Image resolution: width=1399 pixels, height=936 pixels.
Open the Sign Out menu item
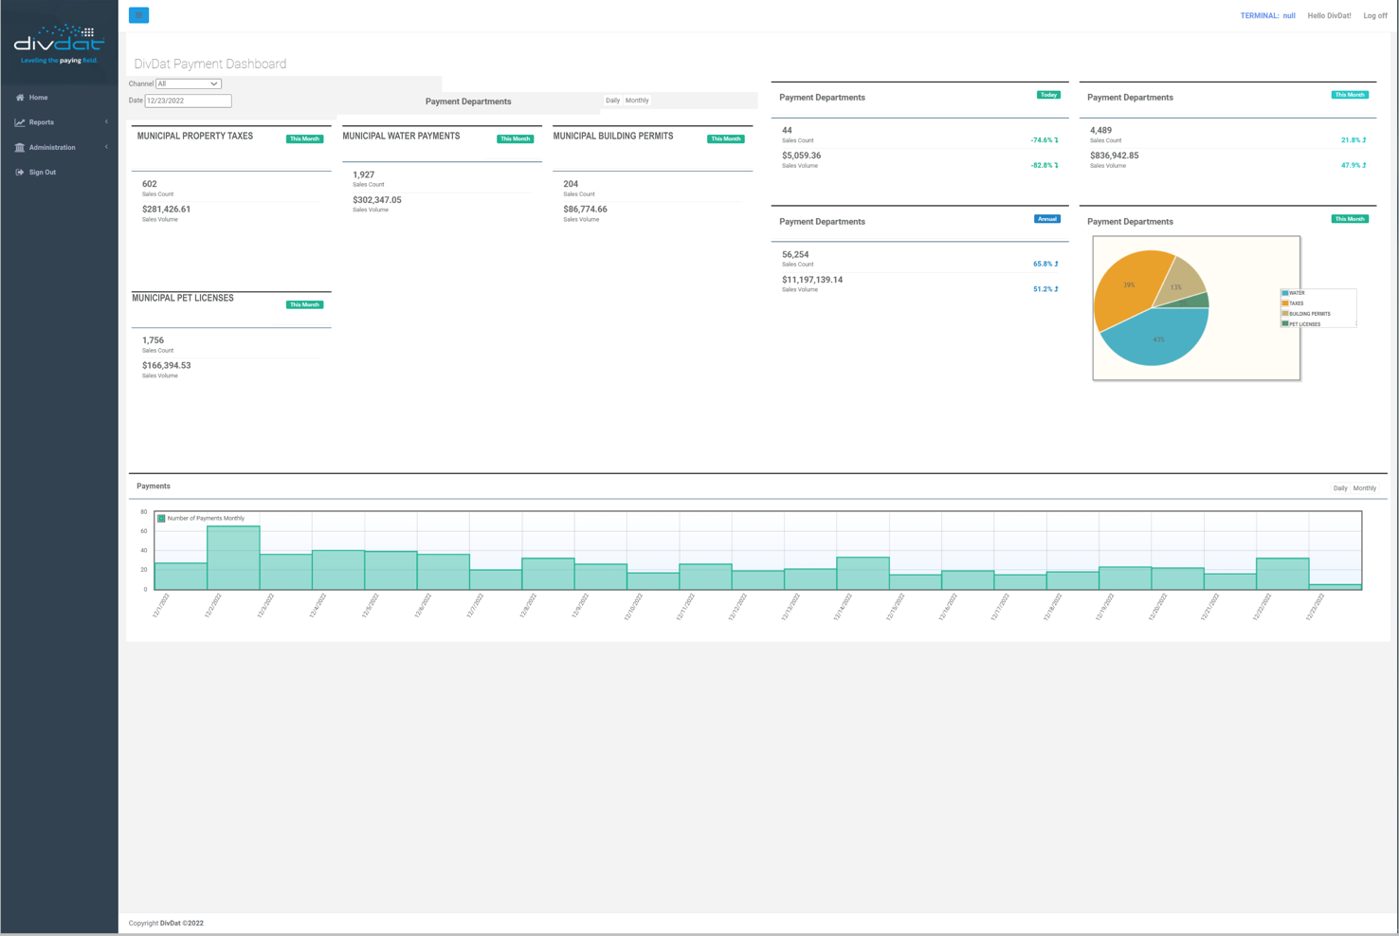click(x=43, y=173)
